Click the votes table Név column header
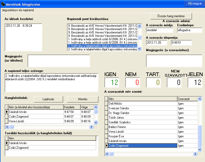This screenshot has width=205, height=162. (x=143, y=99)
